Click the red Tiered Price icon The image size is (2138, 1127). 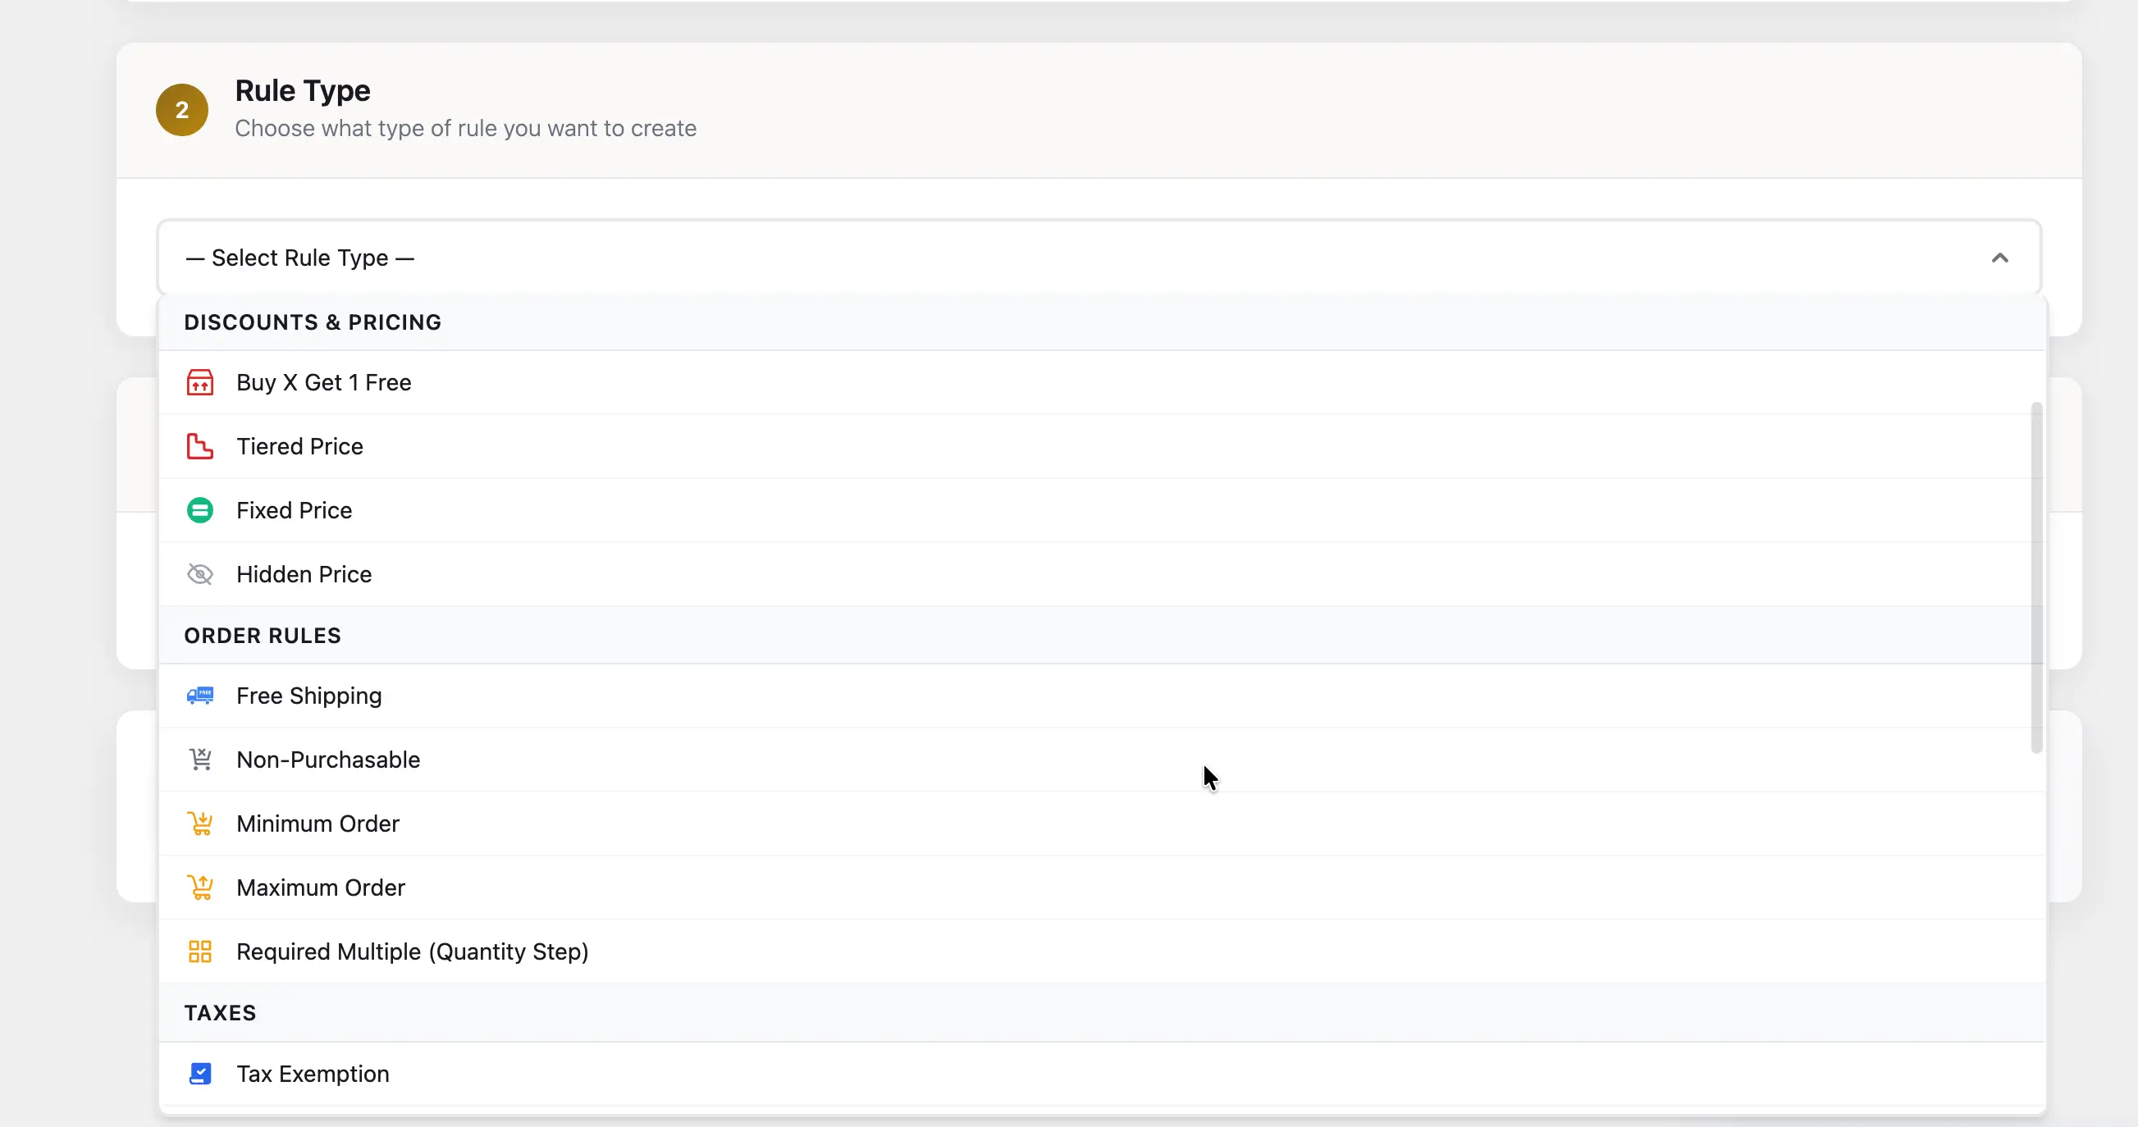tap(199, 446)
